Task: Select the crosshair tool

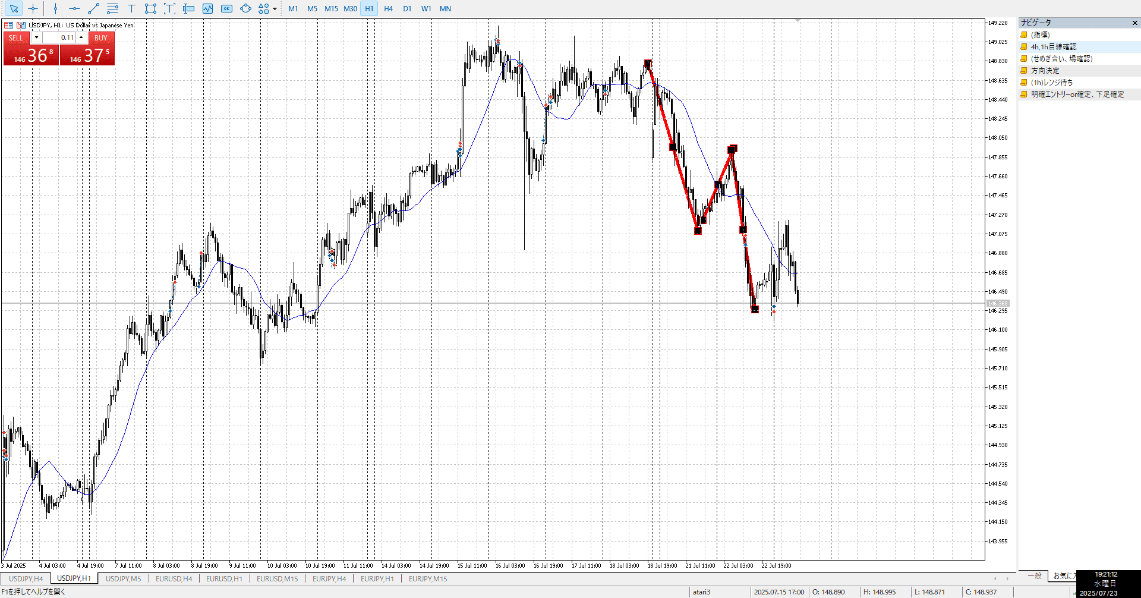Action: pos(33,9)
